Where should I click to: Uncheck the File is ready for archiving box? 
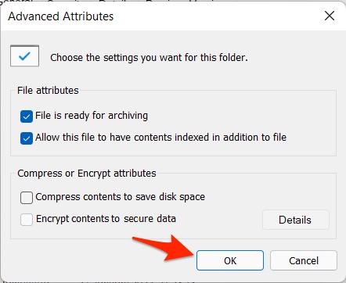[27, 116]
